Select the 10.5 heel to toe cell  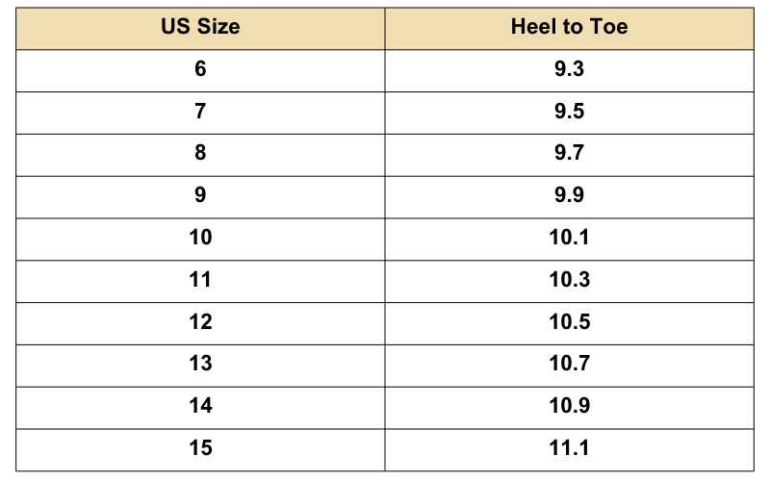(x=569, y=322)
